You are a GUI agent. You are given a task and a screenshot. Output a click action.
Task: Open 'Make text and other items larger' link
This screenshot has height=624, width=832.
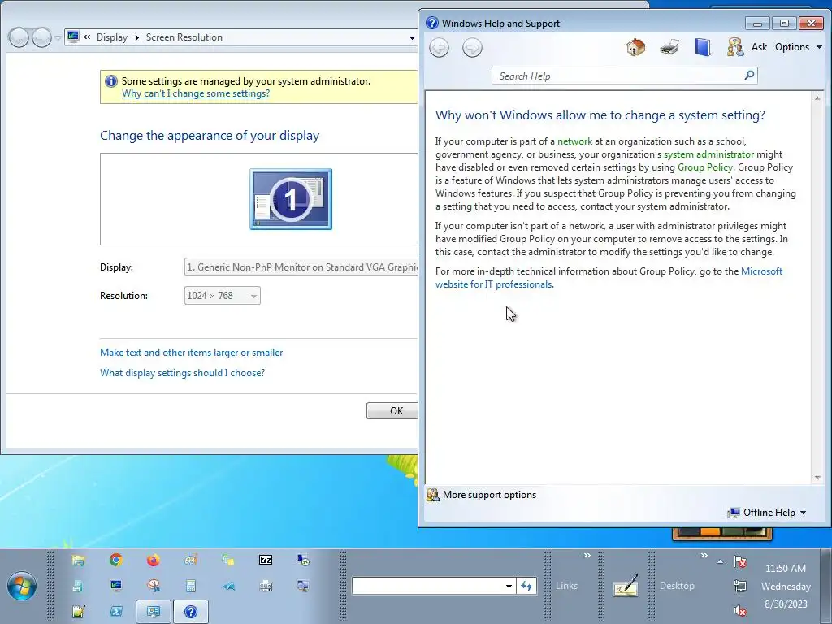pos(191,353)
